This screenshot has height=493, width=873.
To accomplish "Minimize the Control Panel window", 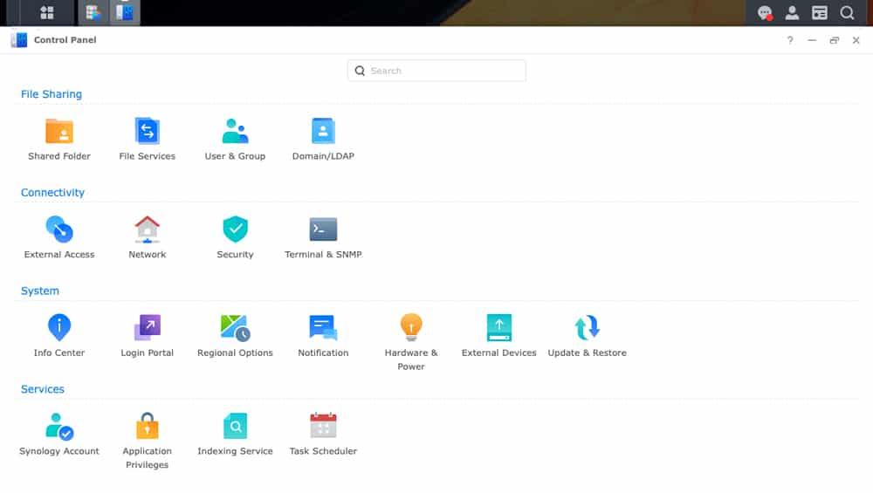I will click(x=812, y=40).
